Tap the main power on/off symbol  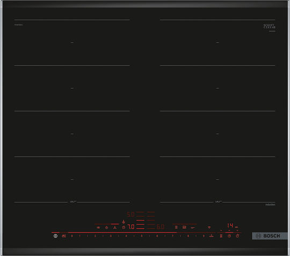pyautogui.click(x=55, y=236)
